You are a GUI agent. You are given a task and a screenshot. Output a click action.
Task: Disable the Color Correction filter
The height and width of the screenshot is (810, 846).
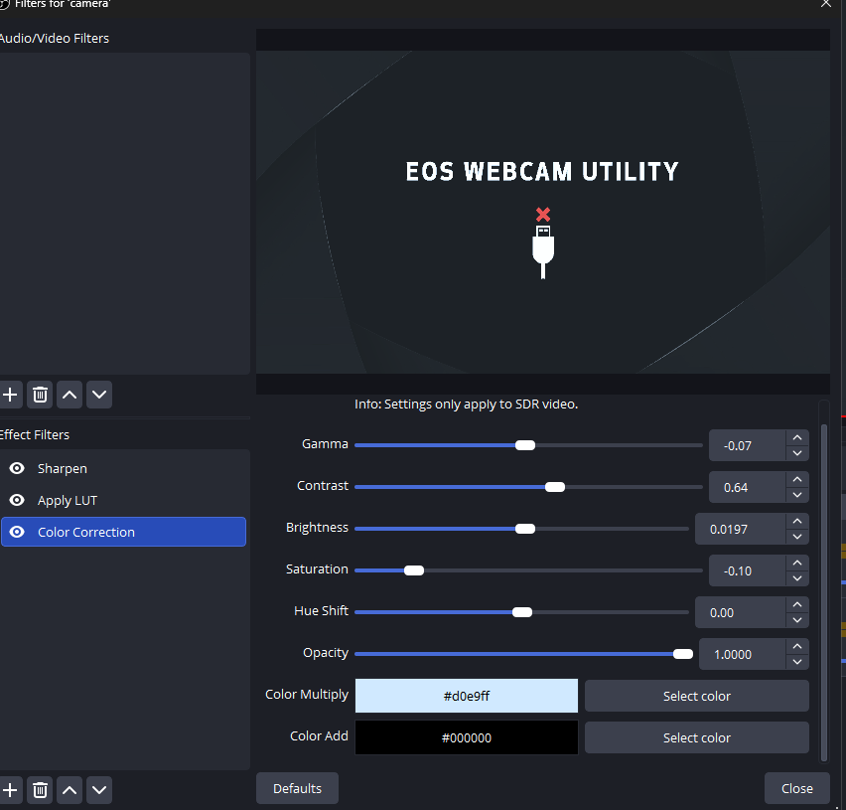[17, 532]
